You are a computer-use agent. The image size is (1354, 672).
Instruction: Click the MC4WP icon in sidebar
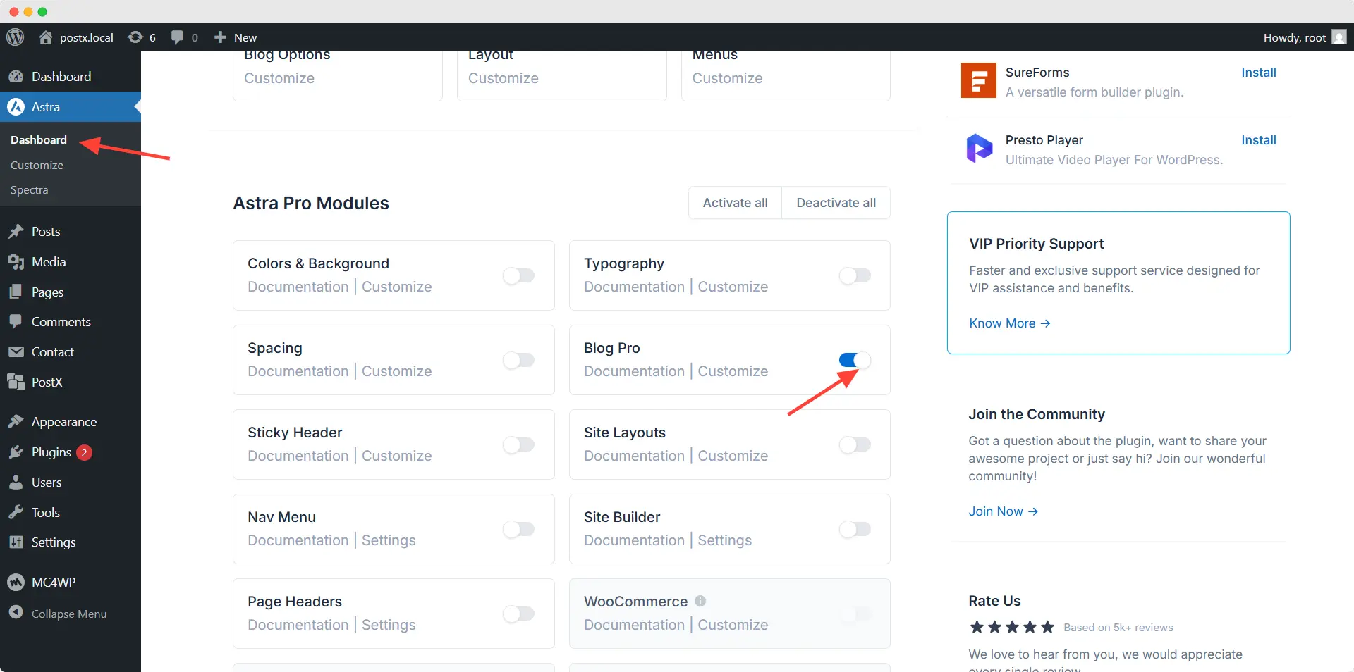(16, 582)
